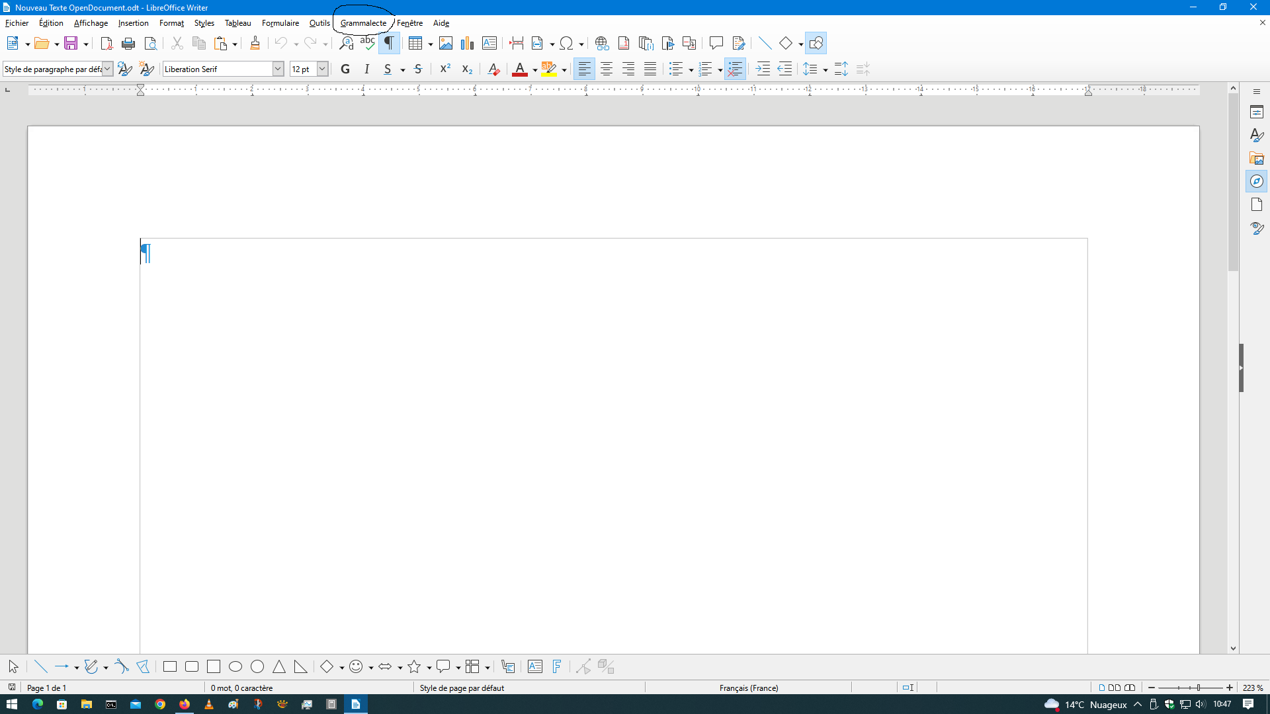Click the Français (France) language status
The height and width of the screenshot is (714, 1270).
[748, 688]
